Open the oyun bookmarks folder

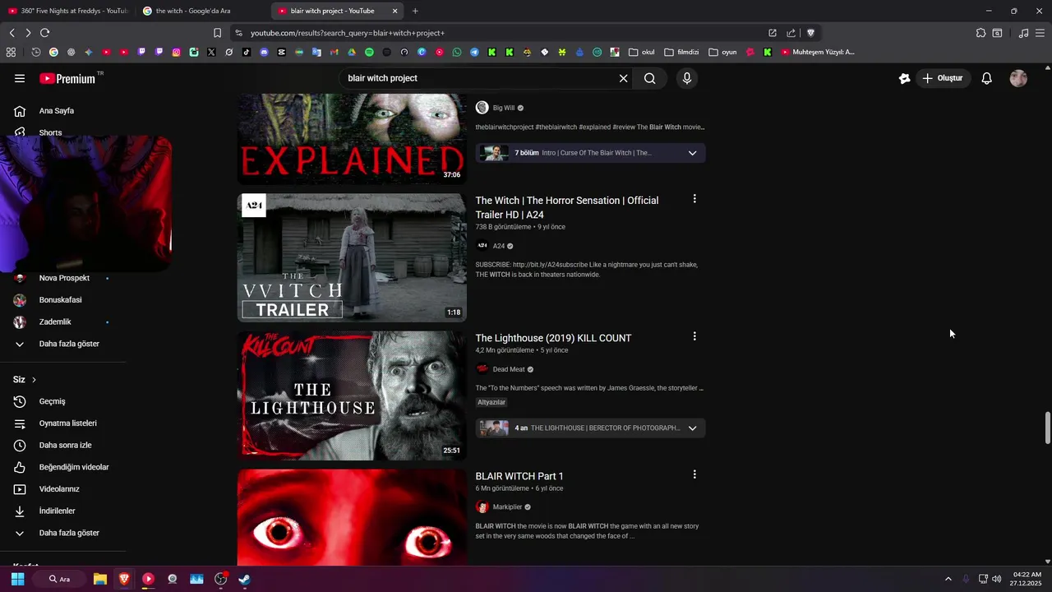coord(722,52)
